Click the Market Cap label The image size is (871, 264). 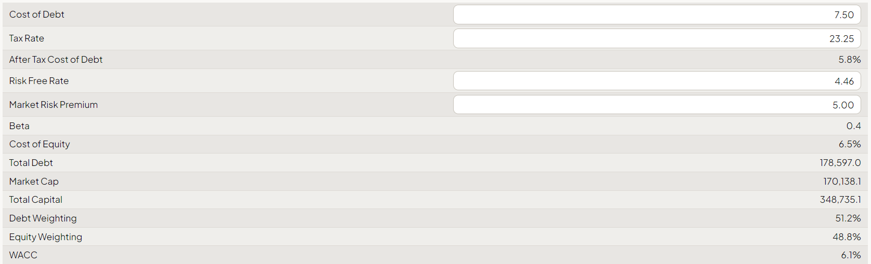pos(34,182)
